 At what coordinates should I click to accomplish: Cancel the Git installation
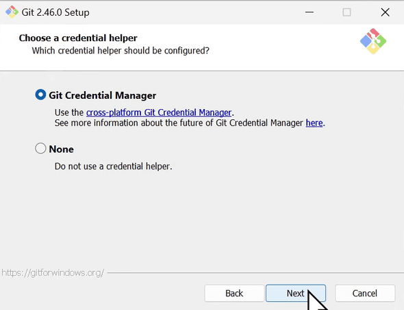point(365,294)
